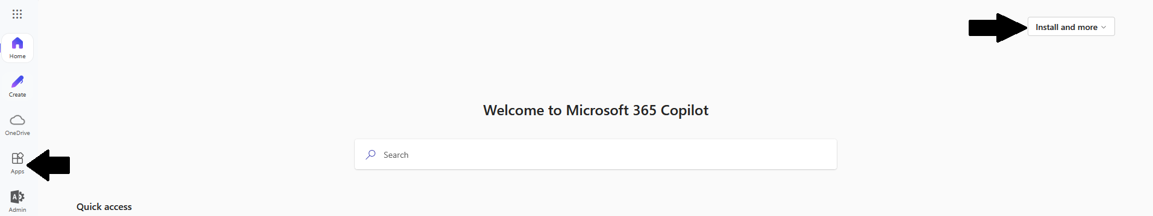Select the OneDrive label in the sidebar
The width and height of the screenshot is (1153, 216).
tap(17, 133)
